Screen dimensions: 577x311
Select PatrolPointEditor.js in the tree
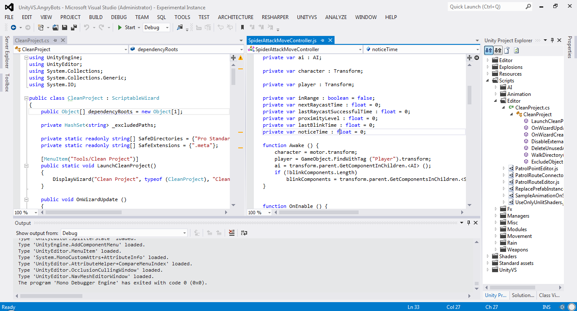pos(536,169)
